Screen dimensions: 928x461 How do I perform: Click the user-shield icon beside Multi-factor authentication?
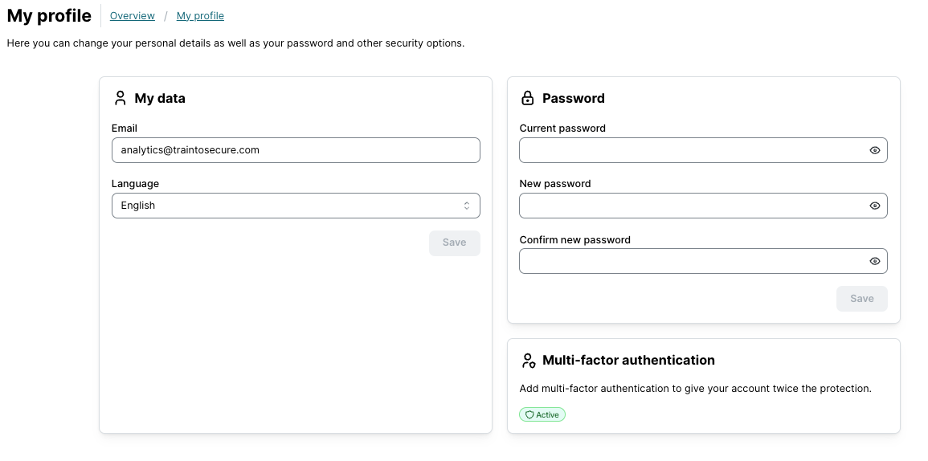(528, 361)
